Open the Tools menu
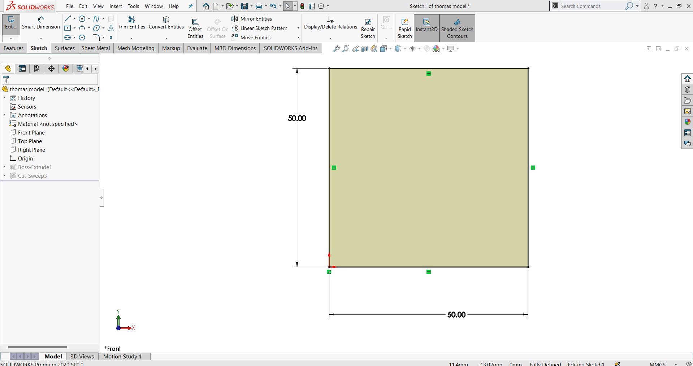This screenshot has width=693, height=366. [x=133, y=6]
